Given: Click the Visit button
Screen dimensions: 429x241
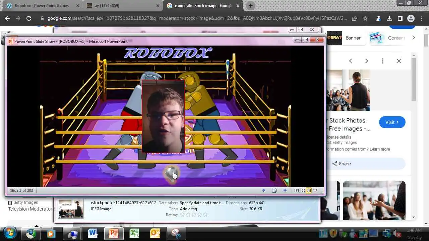Looking at the screenshot, I should coord(392,122).
